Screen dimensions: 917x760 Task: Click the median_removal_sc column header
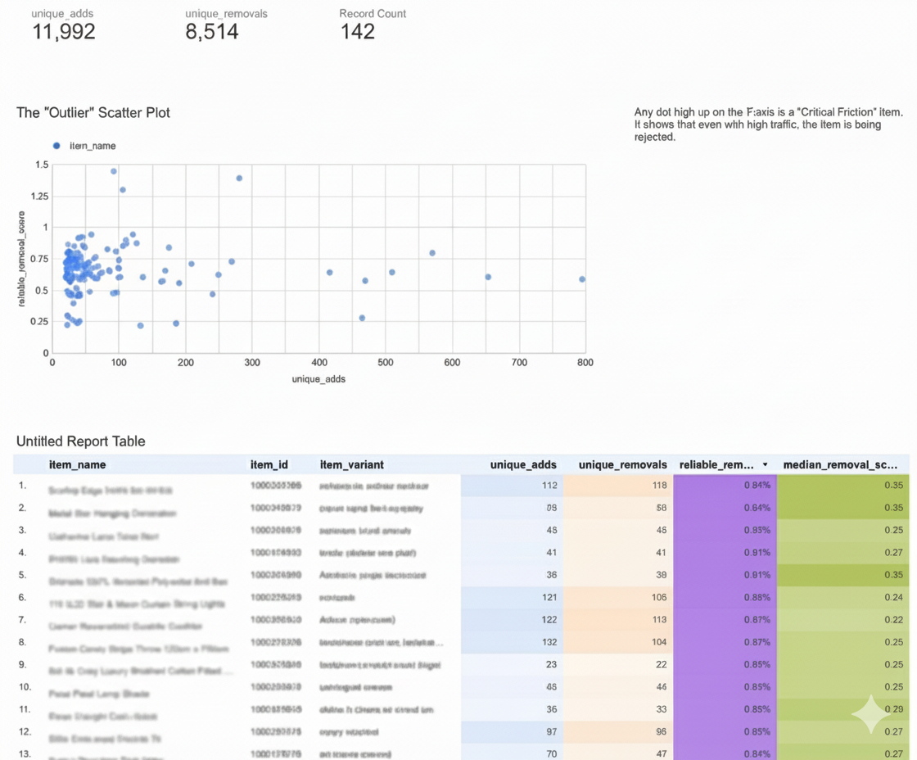[842, 465]
